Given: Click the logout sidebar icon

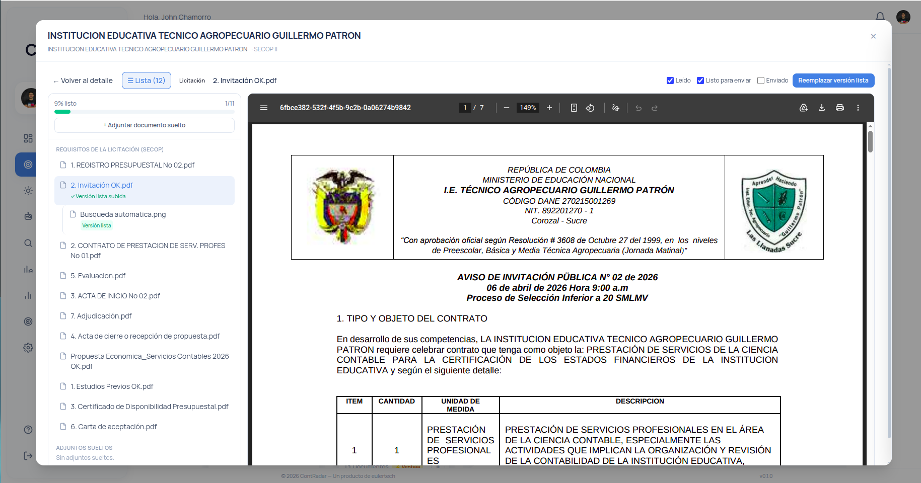Looking at the screenshot, I should coord(28,456).
